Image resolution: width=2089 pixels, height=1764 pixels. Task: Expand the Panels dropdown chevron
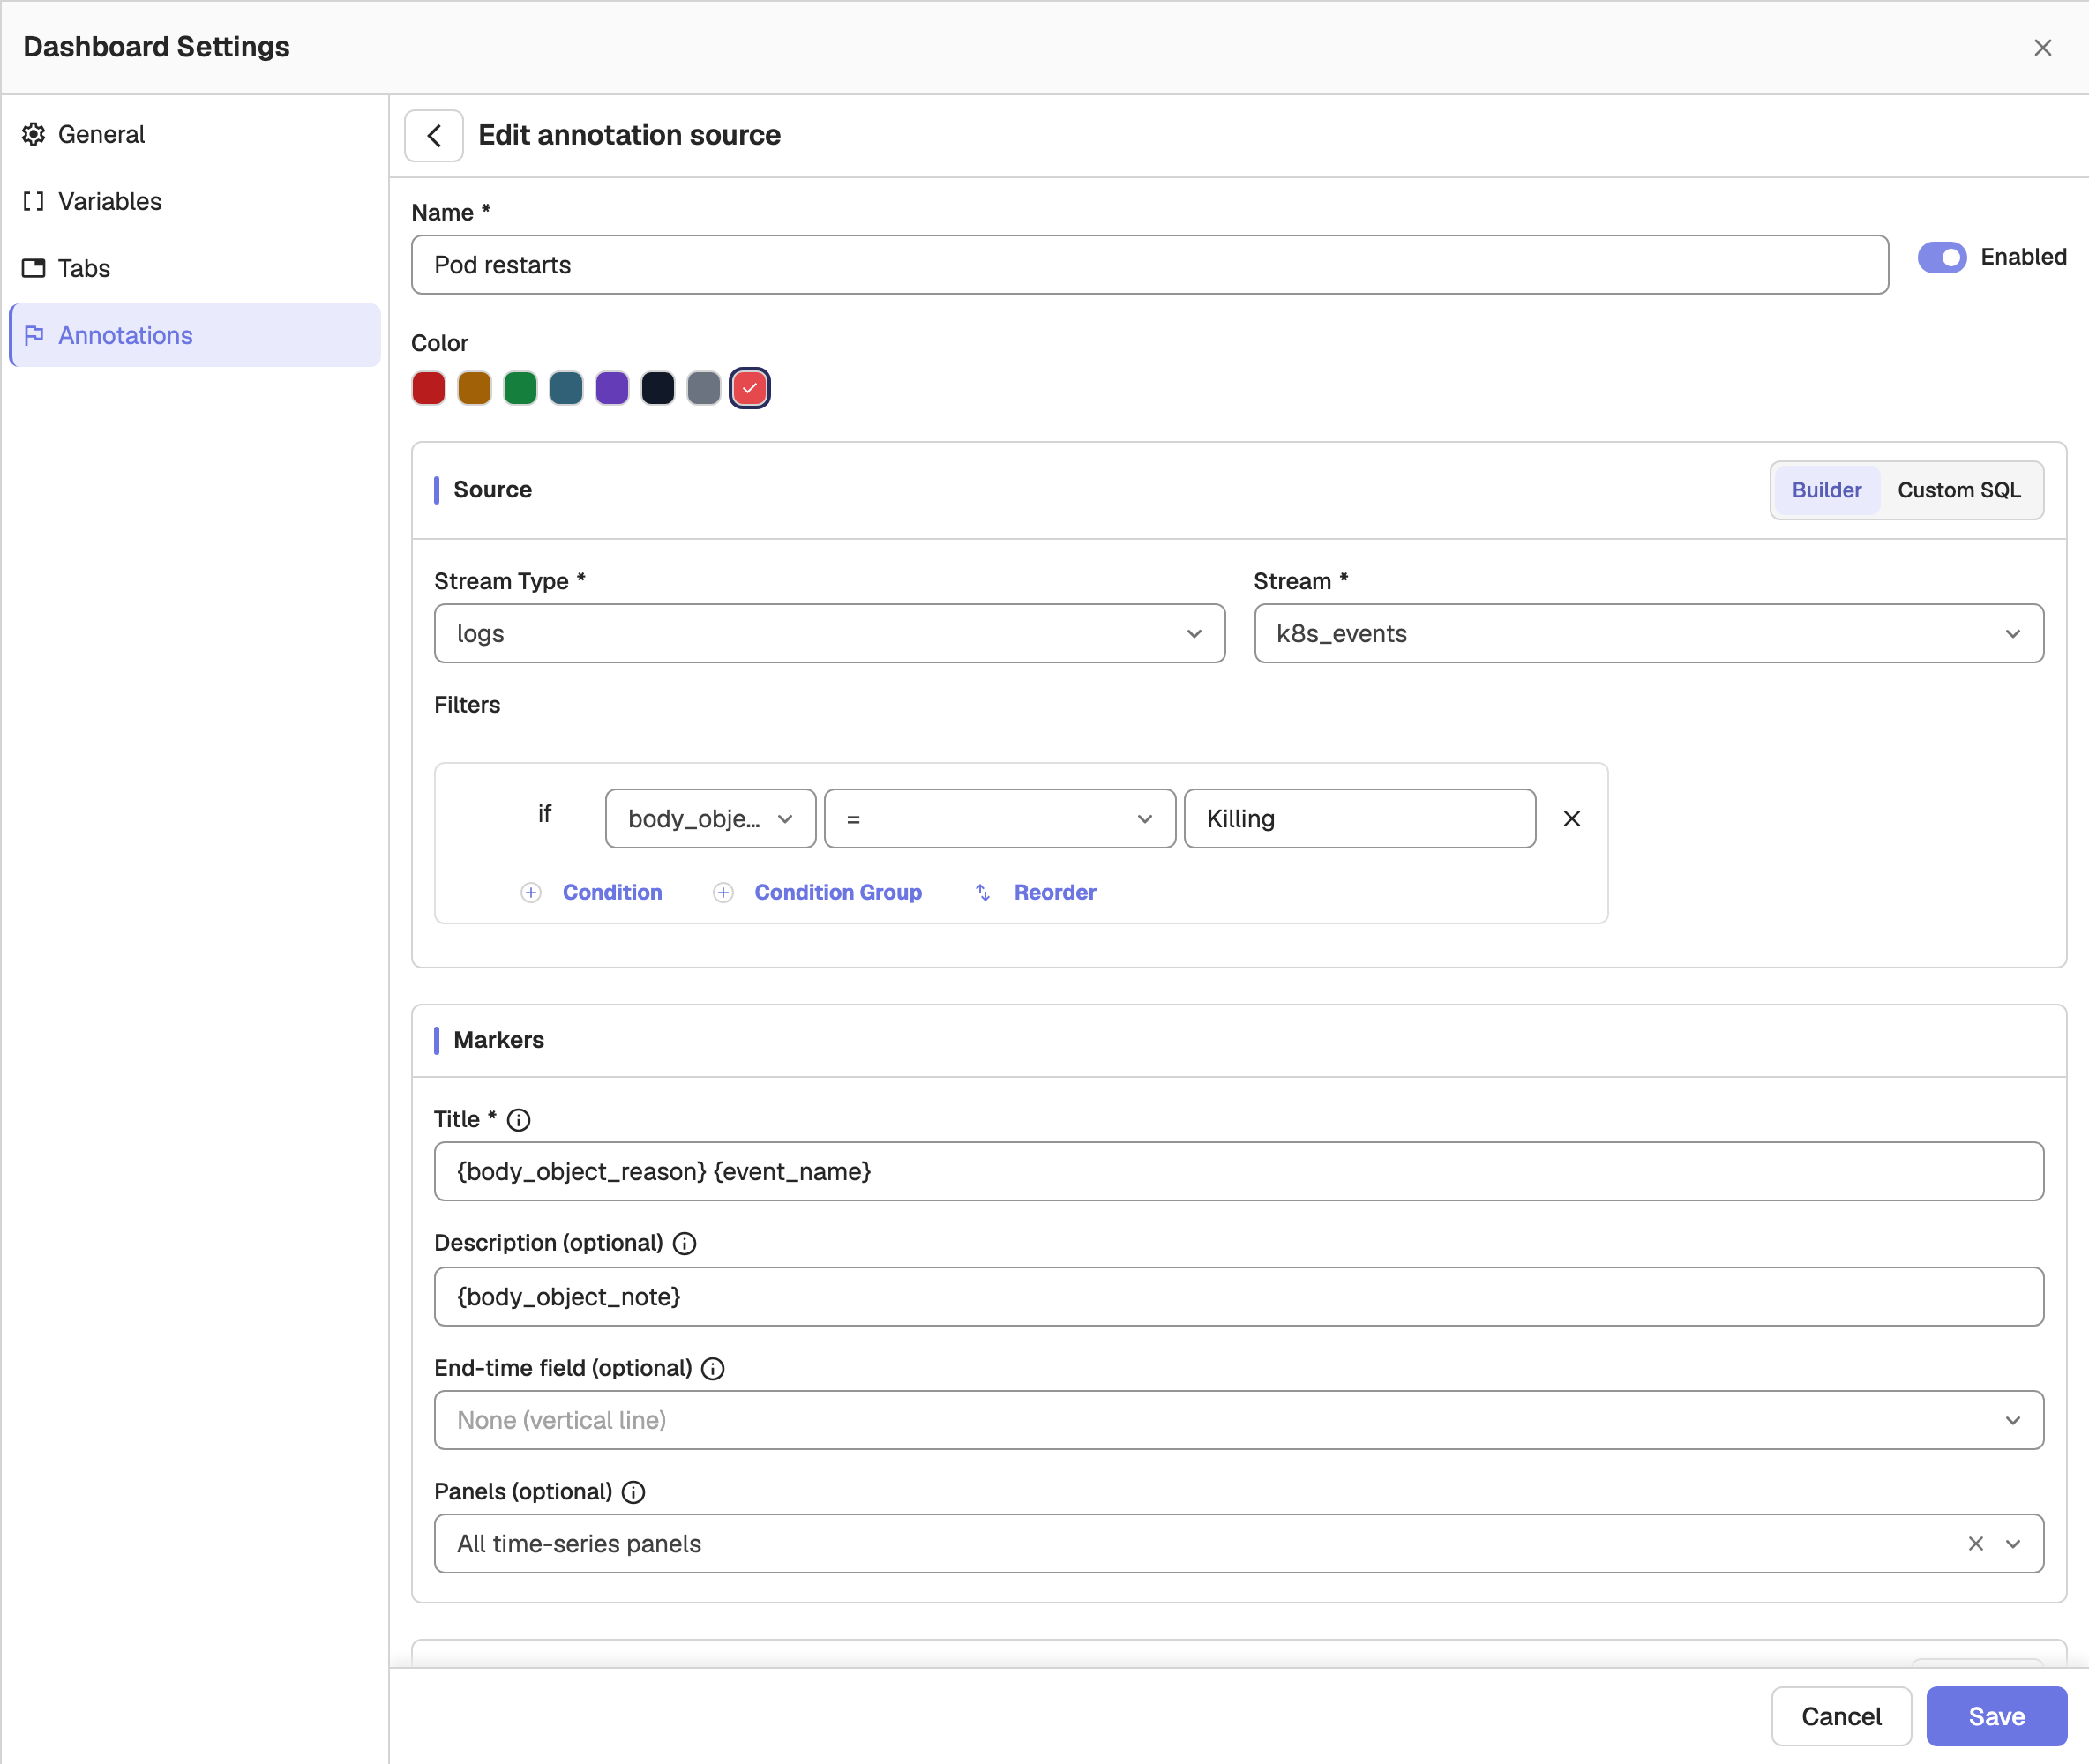[2012, 1544]
